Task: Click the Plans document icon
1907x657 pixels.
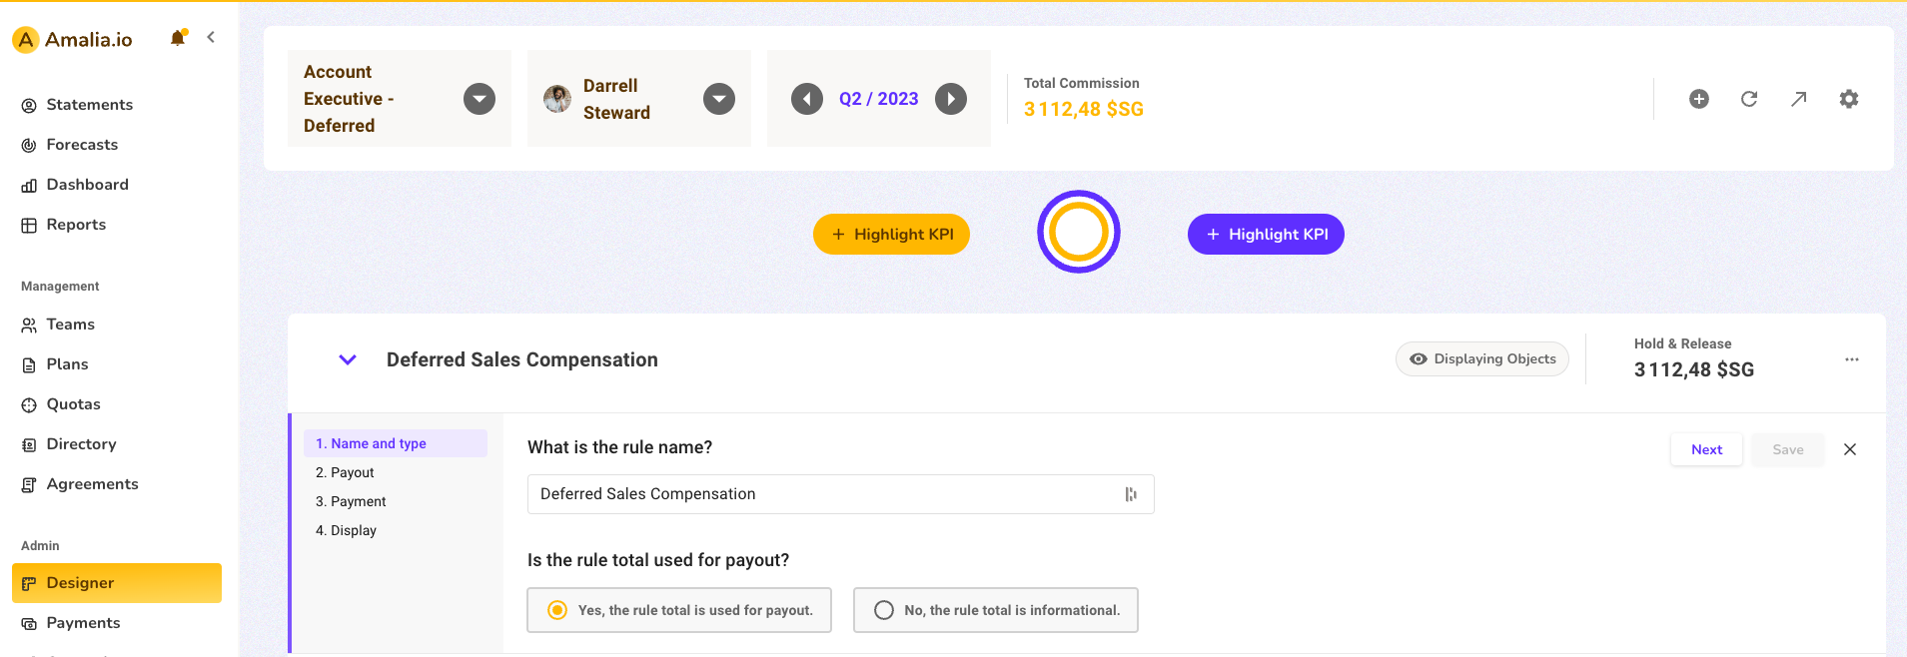Action: click(29, 365)
